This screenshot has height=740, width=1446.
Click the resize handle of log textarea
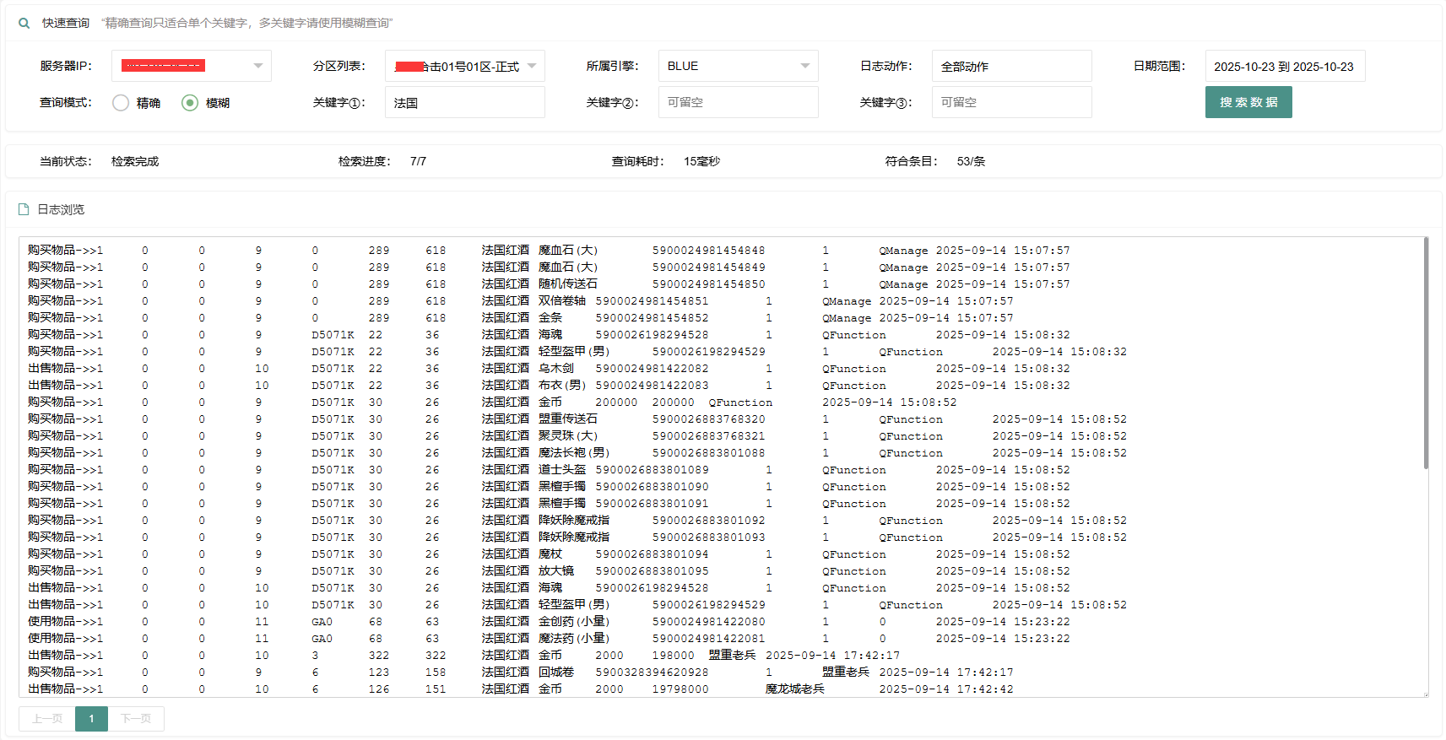(1425, 694)
